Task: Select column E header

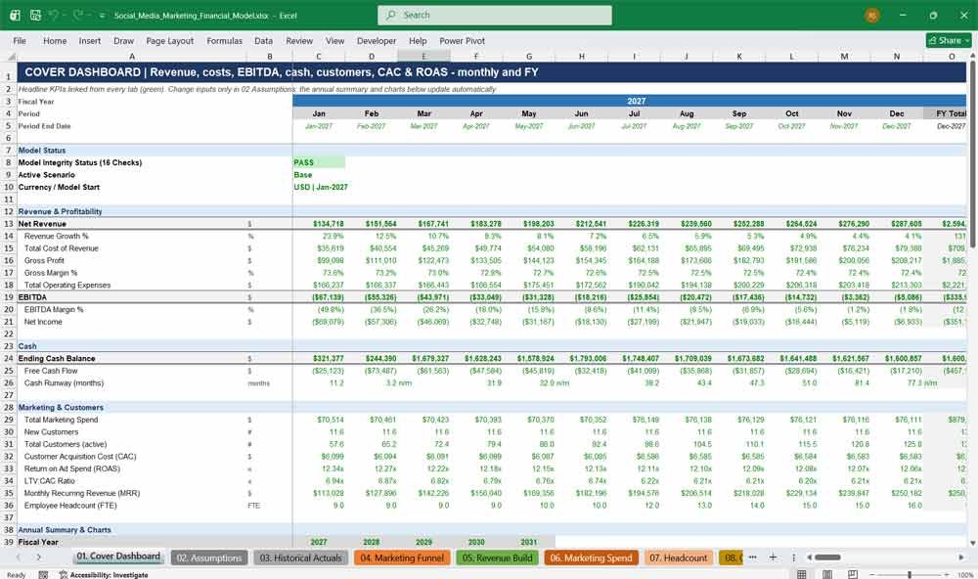Action: pyautogui.click(x=423, y=56)
